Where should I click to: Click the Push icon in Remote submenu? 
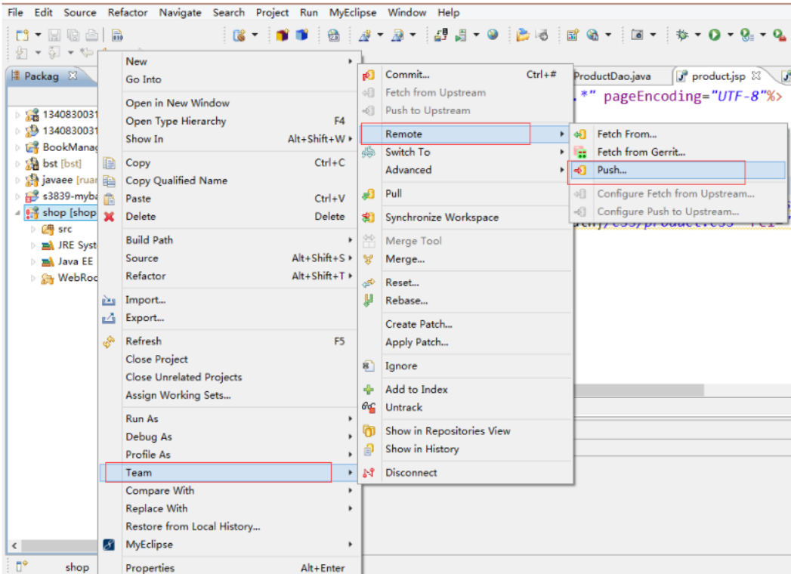[x=580, y=170]
